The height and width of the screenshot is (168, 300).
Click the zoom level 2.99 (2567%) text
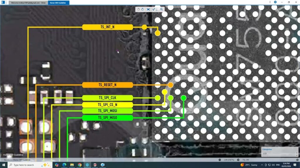coord(229,160)
